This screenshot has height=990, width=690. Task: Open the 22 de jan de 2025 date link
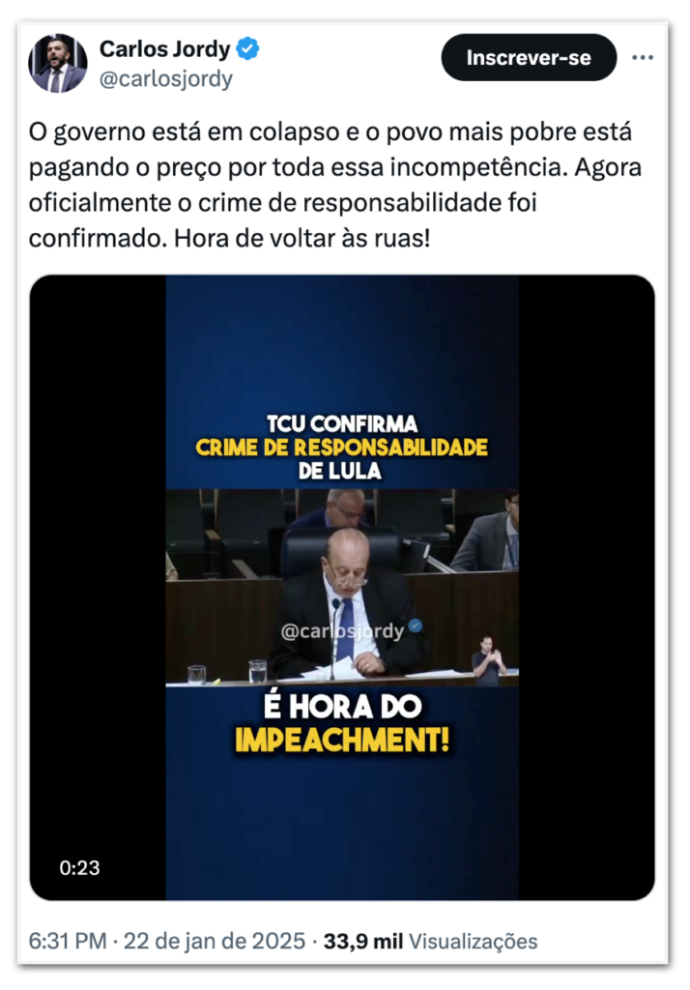click(x=214, y=941)
